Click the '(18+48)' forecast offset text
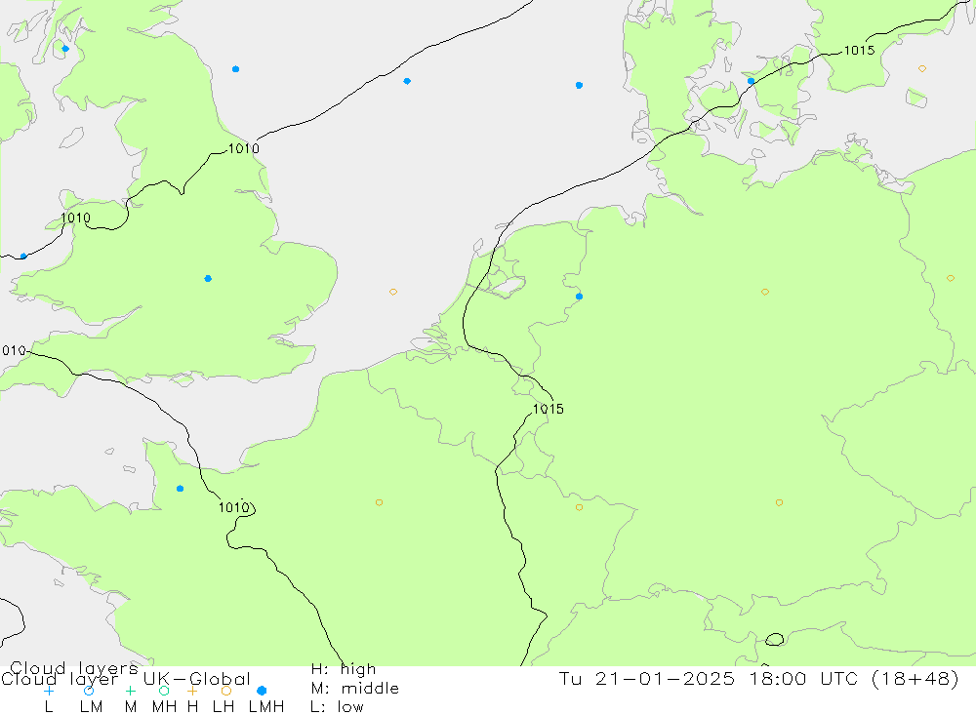Screen dimensions: 976x715 pos(915,678)
